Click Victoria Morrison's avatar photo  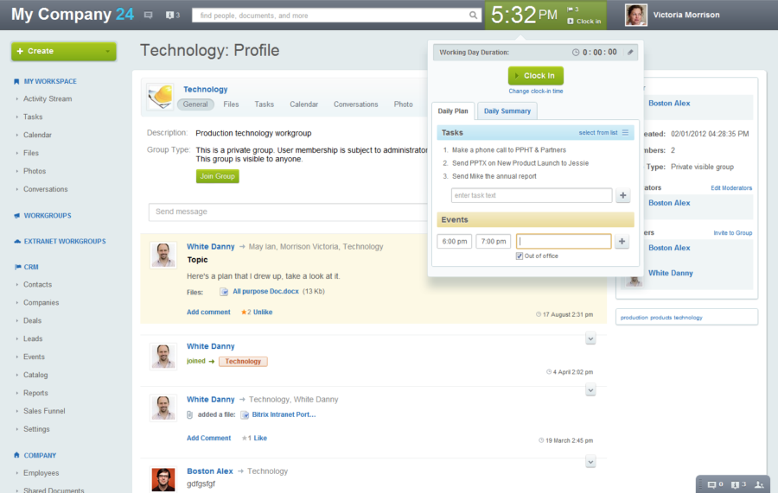(635, 15)
